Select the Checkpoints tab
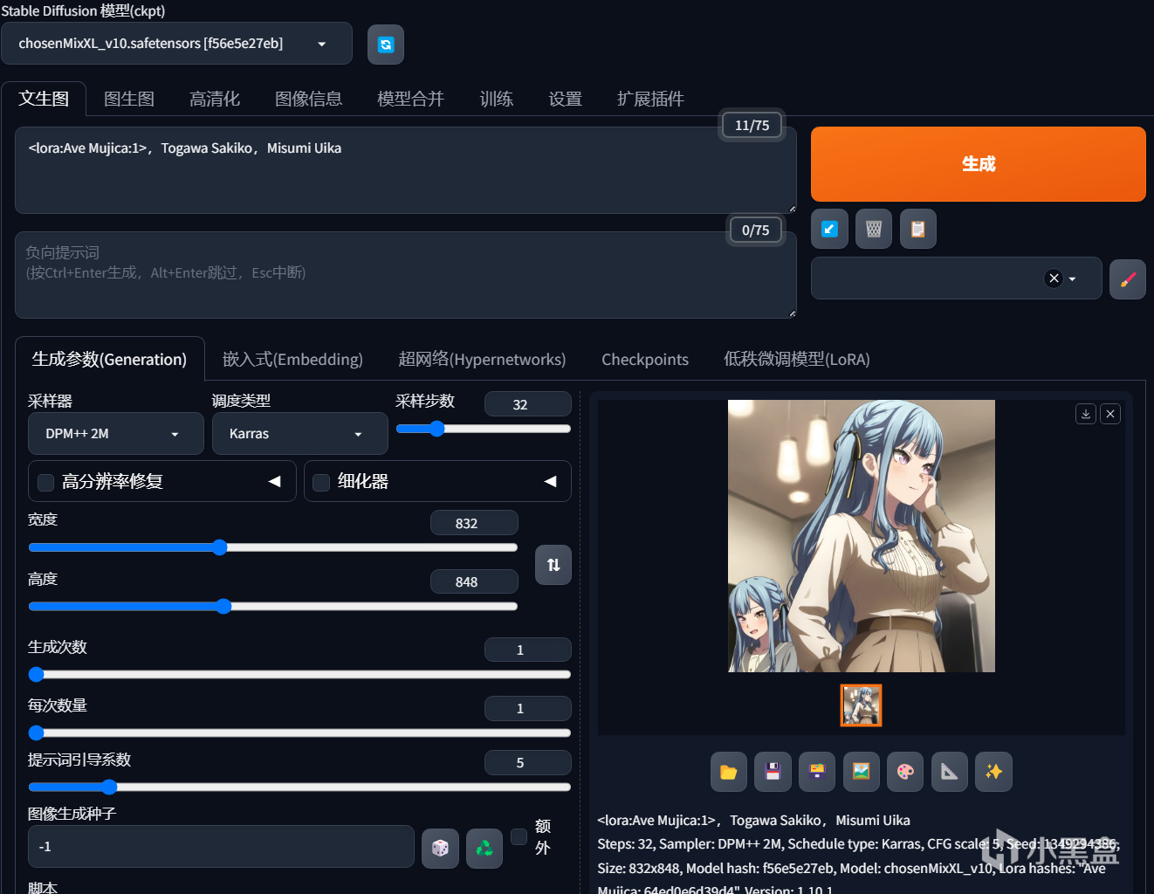This screenshot has height=894, width=1154. click(645, 359)
